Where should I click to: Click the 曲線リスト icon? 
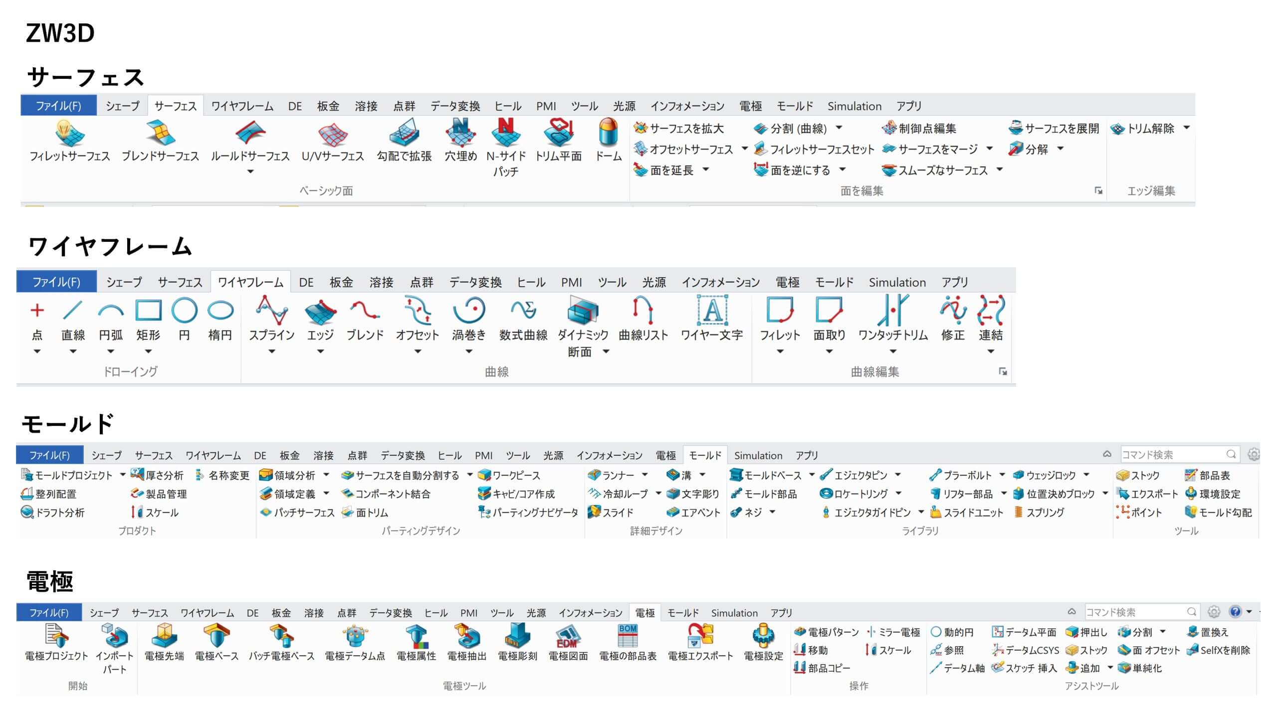pyautogui.click(x=643, y=310)
